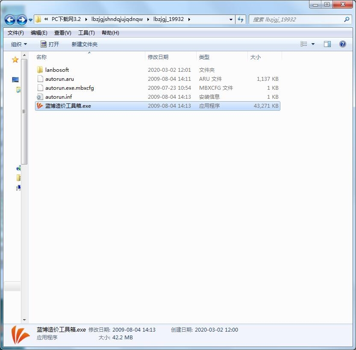
Task: Open the 查看(V) menu
Action: click(63, 33)
